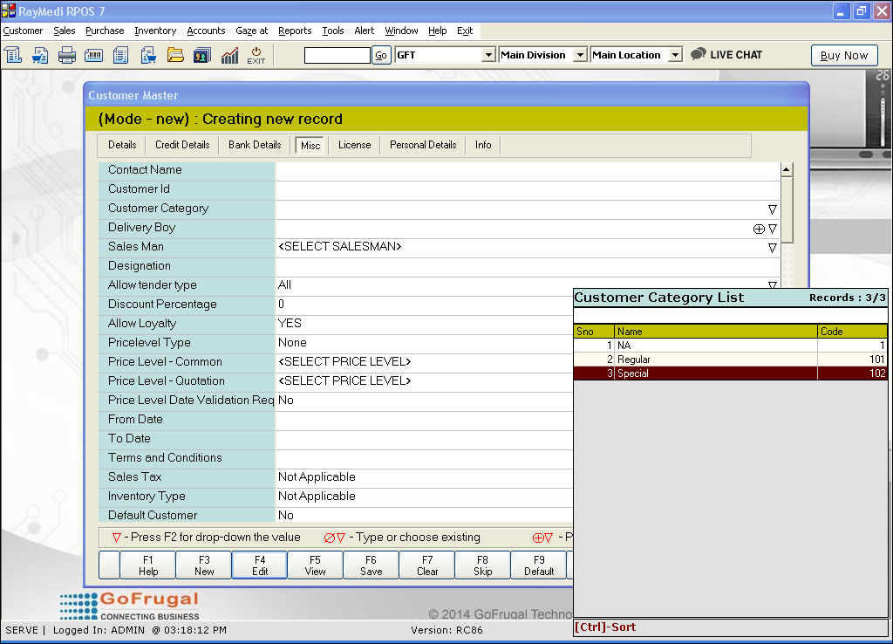The height and width of the screenshot is (644, 893).
Task: Open the Main Location combo box
Action: pos(674,55)
